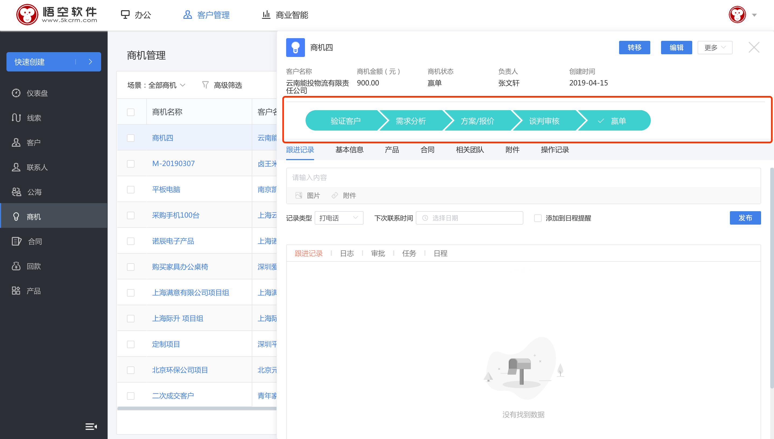Click the 高级筛选 funnel filter icon

(x=205, y=85)
